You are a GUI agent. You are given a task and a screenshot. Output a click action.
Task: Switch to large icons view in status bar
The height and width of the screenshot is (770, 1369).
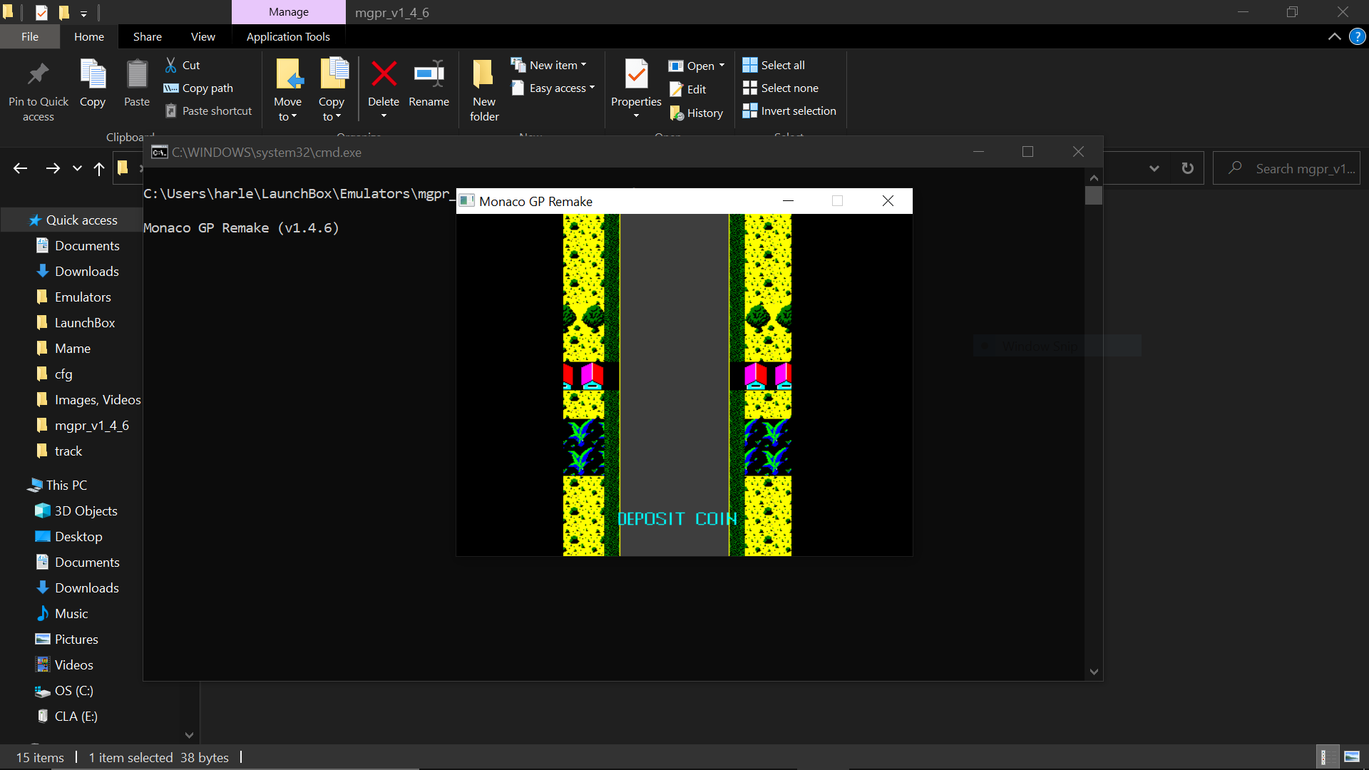tap(1351, 756)
